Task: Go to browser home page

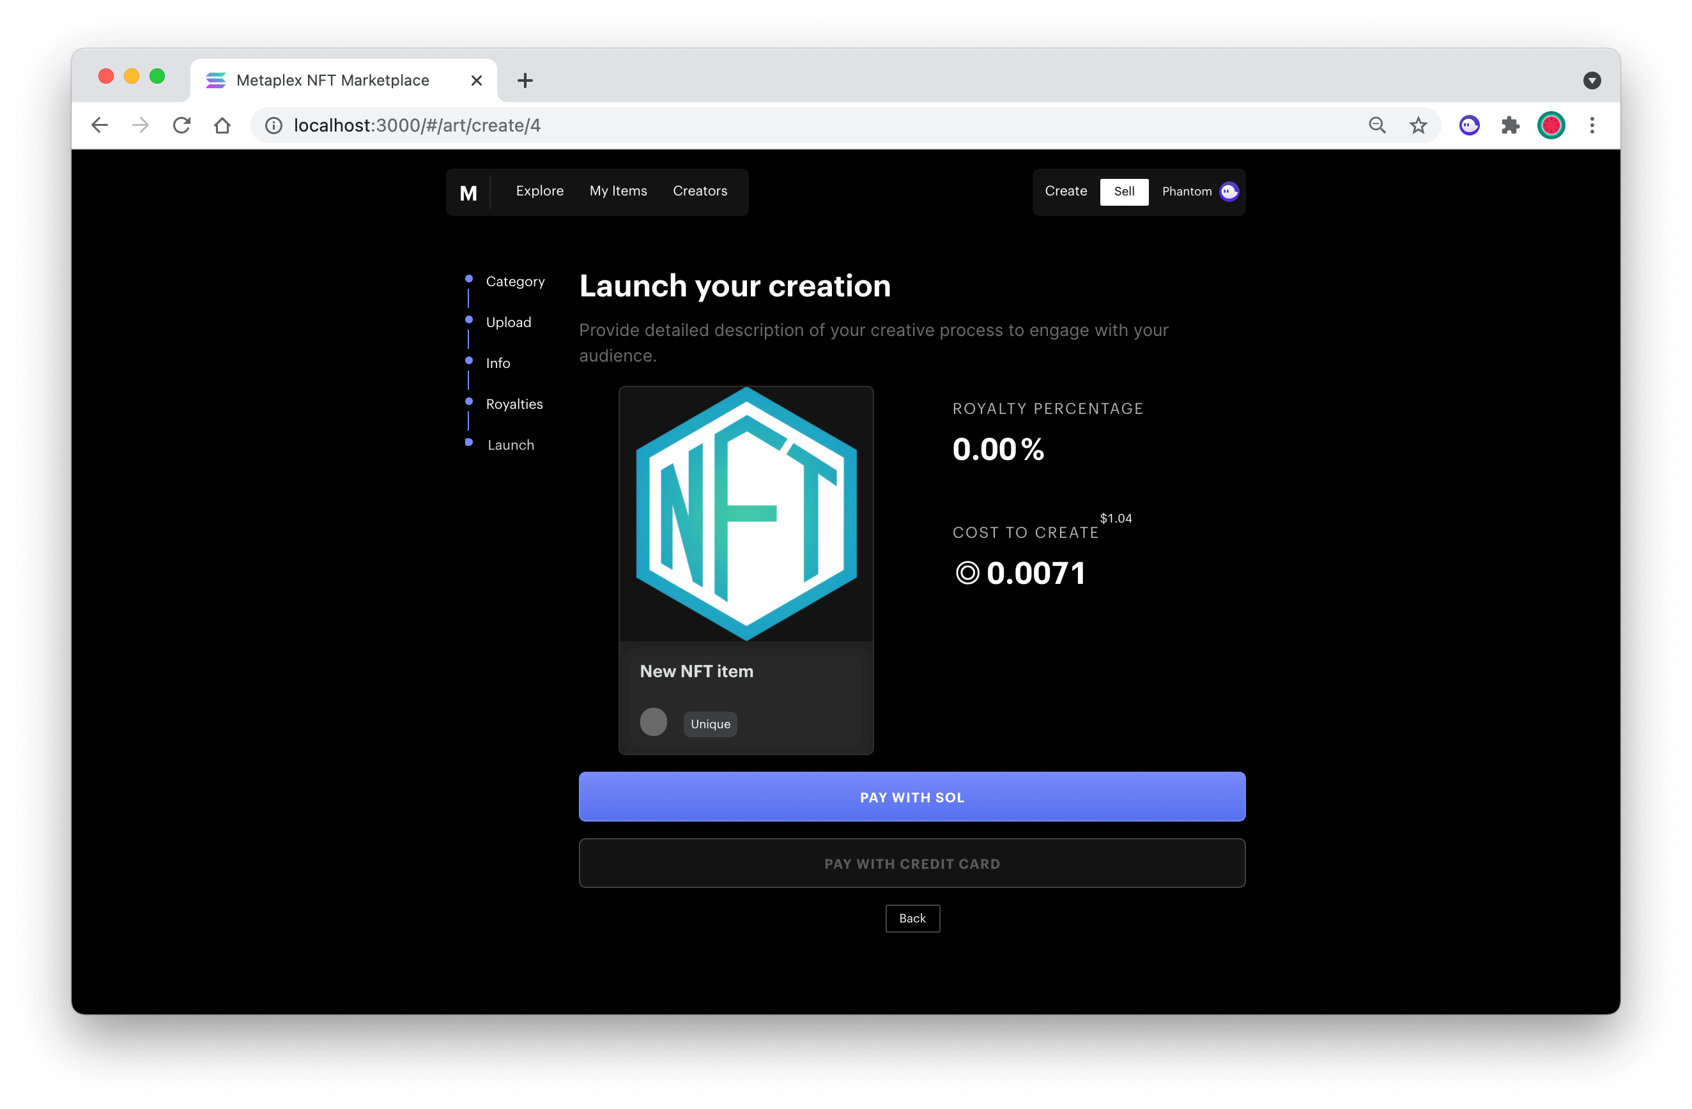Action: tap(222, 126)
